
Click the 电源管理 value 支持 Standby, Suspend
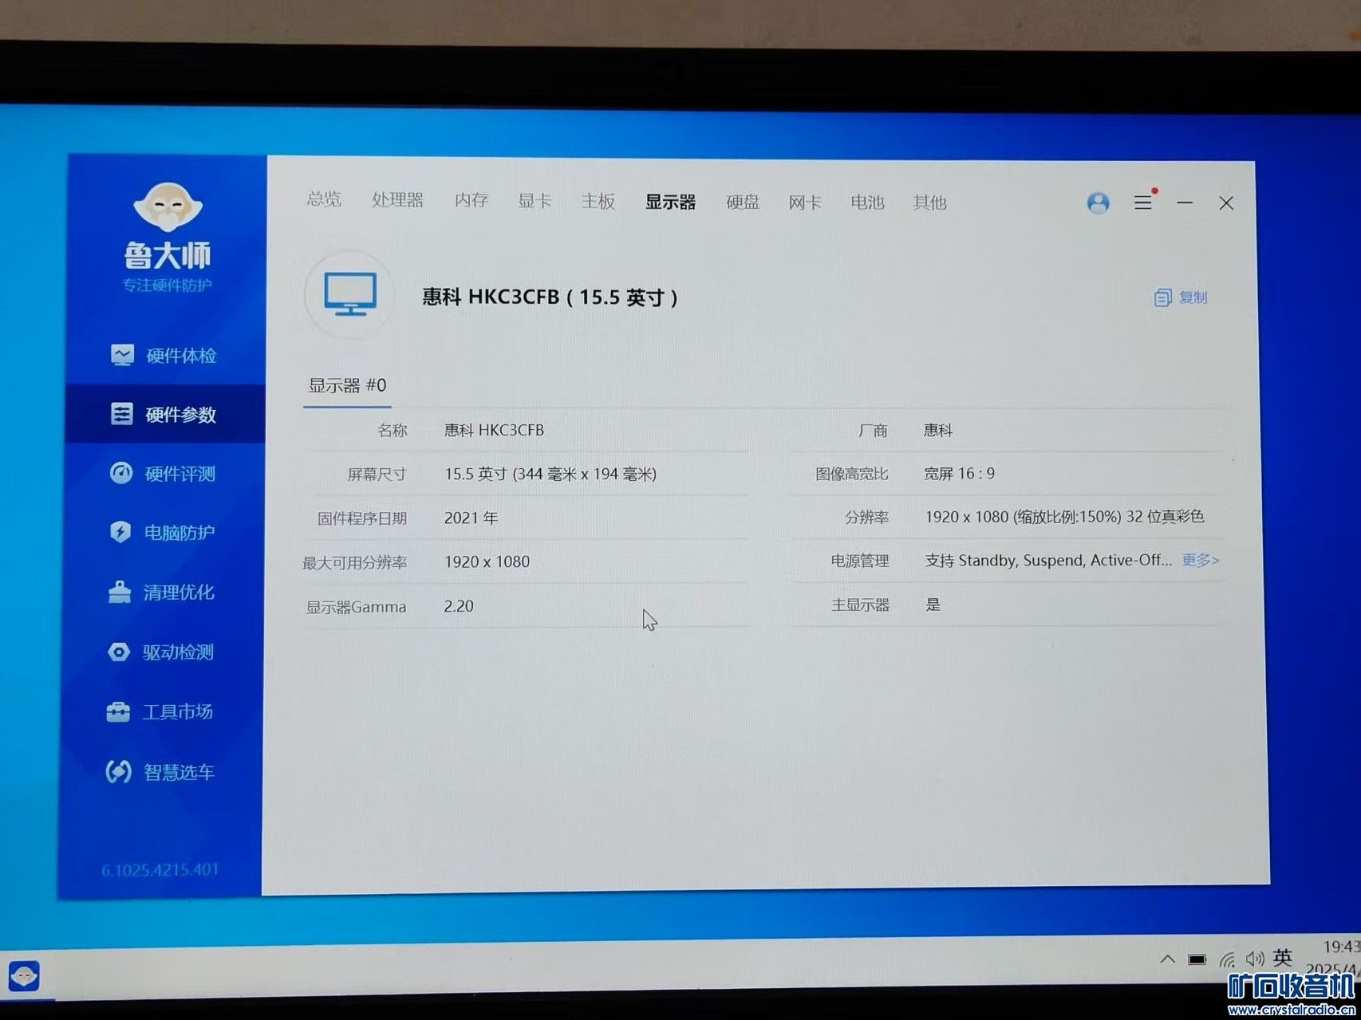1048,560
